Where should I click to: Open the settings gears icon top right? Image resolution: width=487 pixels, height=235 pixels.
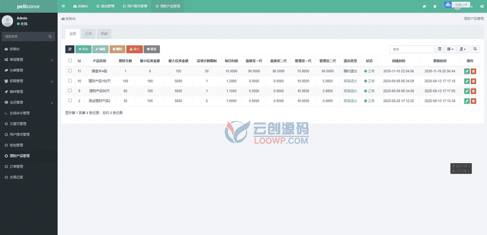[x=482, y=6]
